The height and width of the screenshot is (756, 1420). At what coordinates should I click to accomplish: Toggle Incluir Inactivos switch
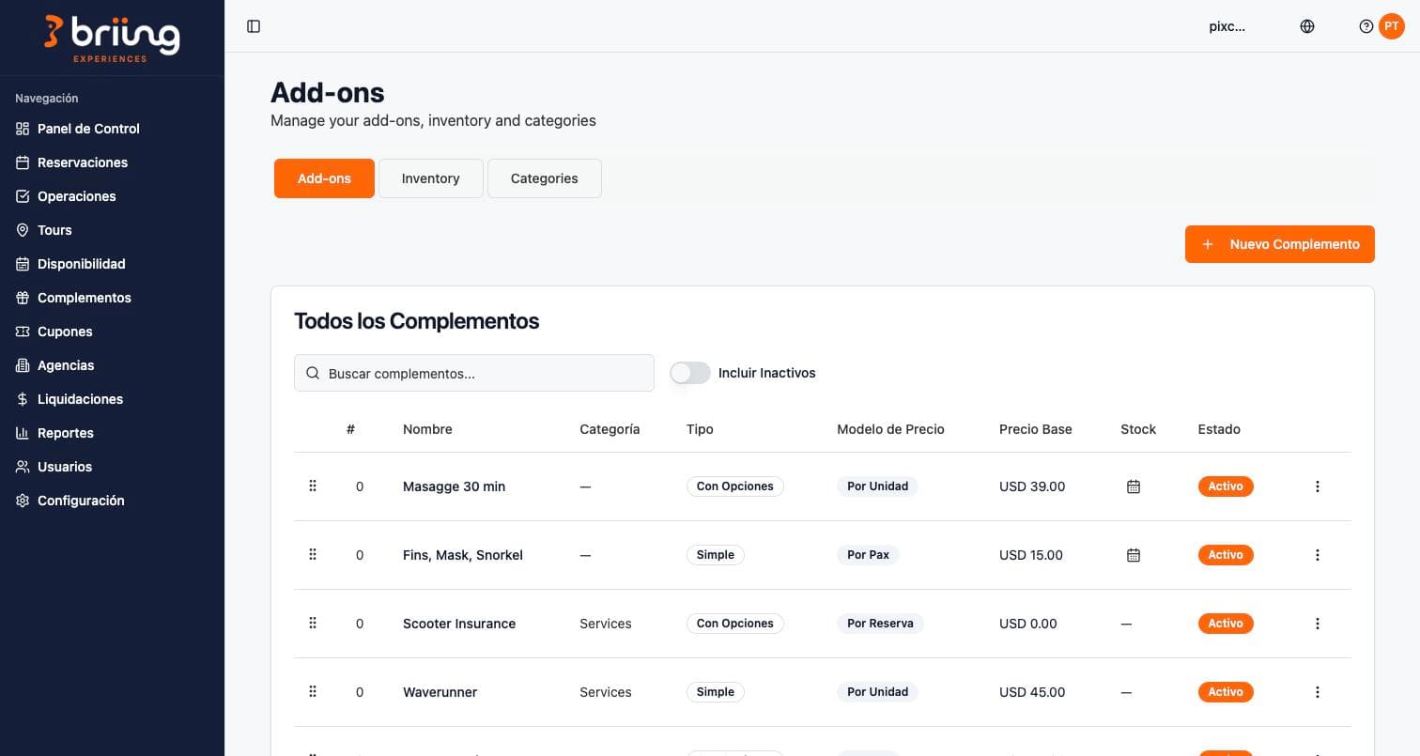690,373
